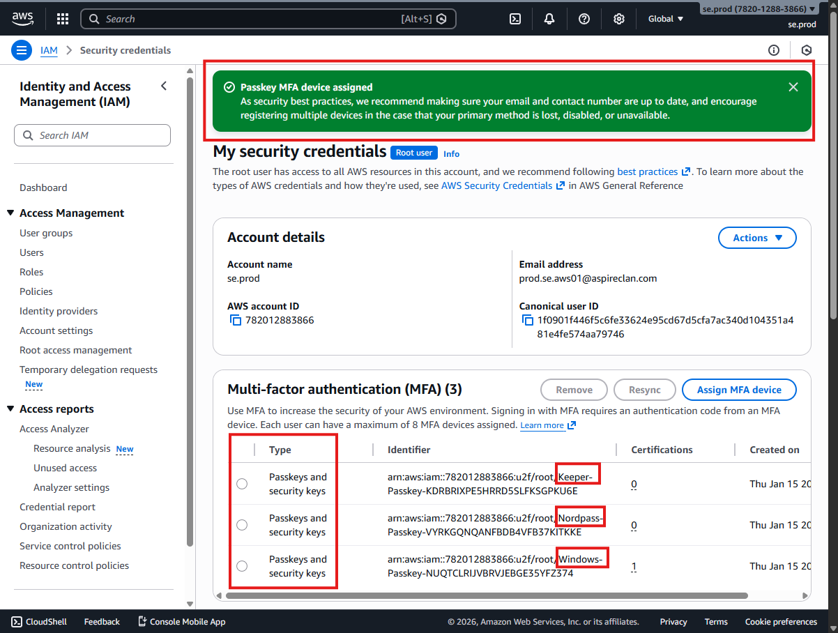838x633 pixels.
Task: Click the green success checkmark icon
Action: pyautogui.click(x=229, y=87)
